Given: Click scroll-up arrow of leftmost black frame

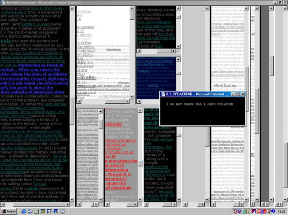Looking at the screenshot, I should (72, 8).
